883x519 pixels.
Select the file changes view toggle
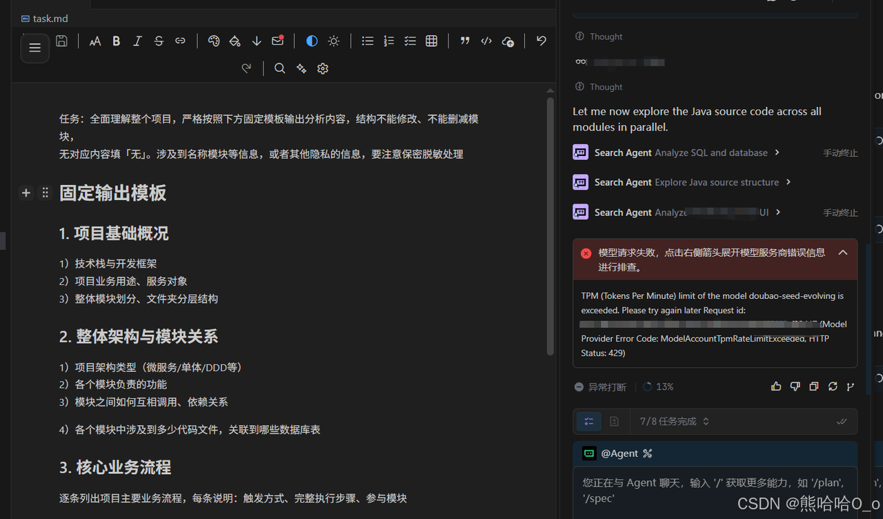[614, 421]
